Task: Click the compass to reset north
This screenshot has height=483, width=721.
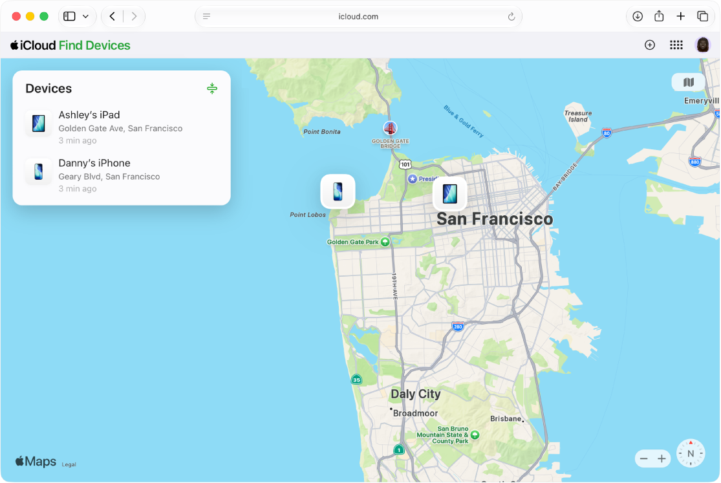Action: pyautogui.click(x=691, y=453)
